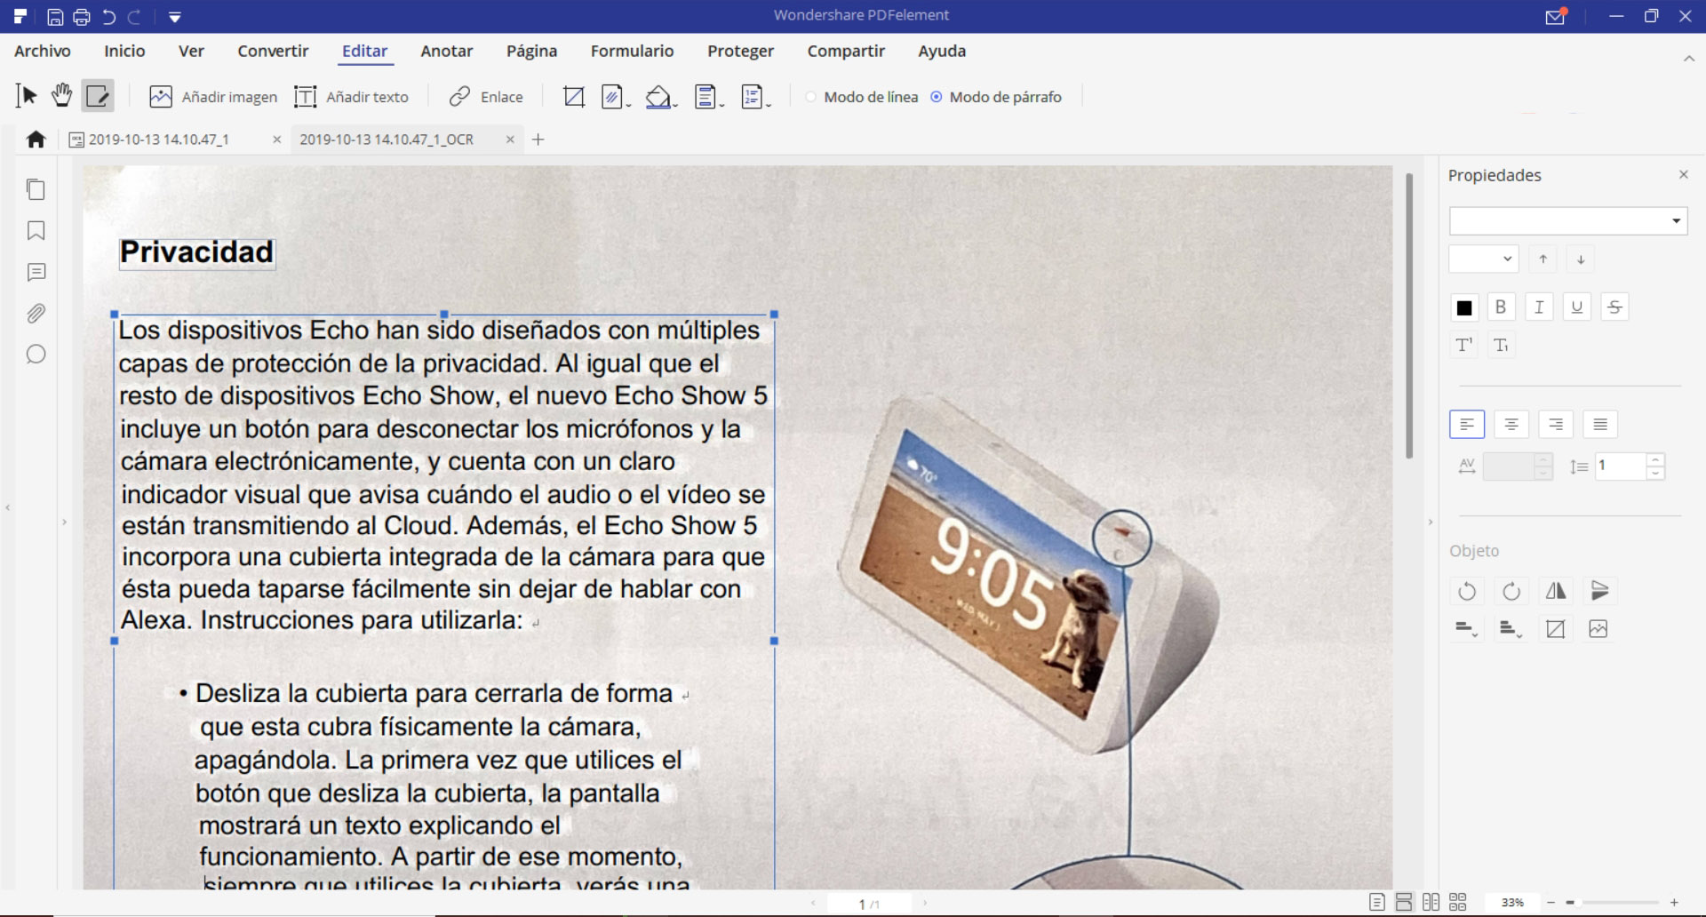
Task: Click the zoom slider handle
Action: pyautogui.click(x=1570, y=903)
